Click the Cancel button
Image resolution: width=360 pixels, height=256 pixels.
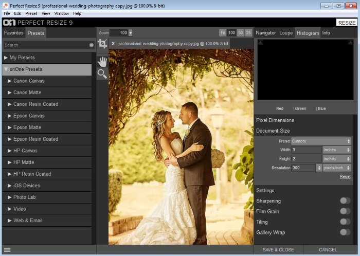[328, 250]
